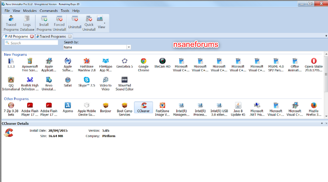The image size is (328, 182).
Task: Select the Bonjour icon
Action: [106, 108]
